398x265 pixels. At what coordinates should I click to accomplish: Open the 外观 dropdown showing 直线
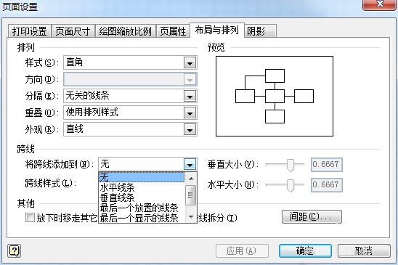pyautogui.click(x=130, y=129)
